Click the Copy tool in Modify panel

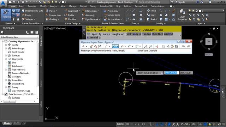click(x=151, y=15)
